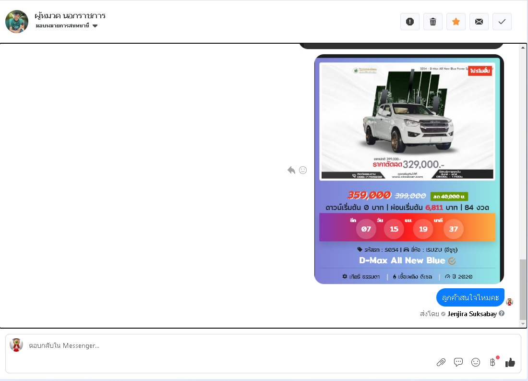
Task: Click the ลูกค้าสนใจไหมคะ message bubble
Action: [470, 298]
